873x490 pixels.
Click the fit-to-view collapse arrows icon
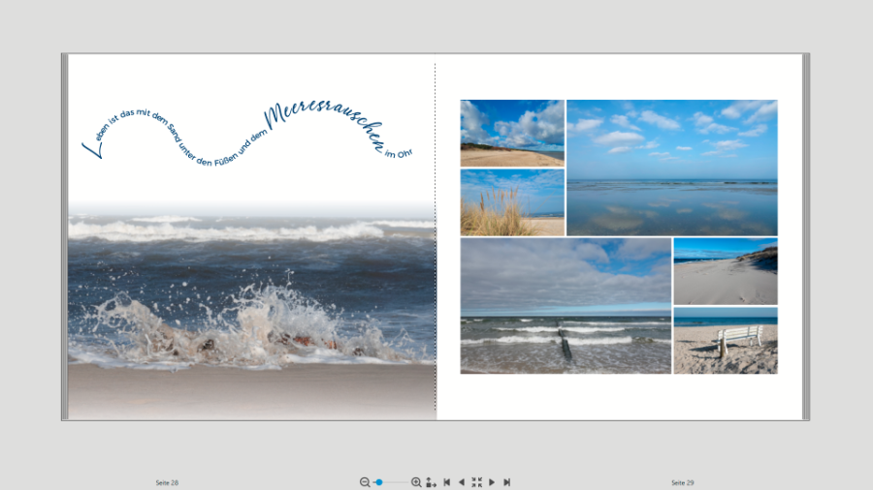point(476,482)
